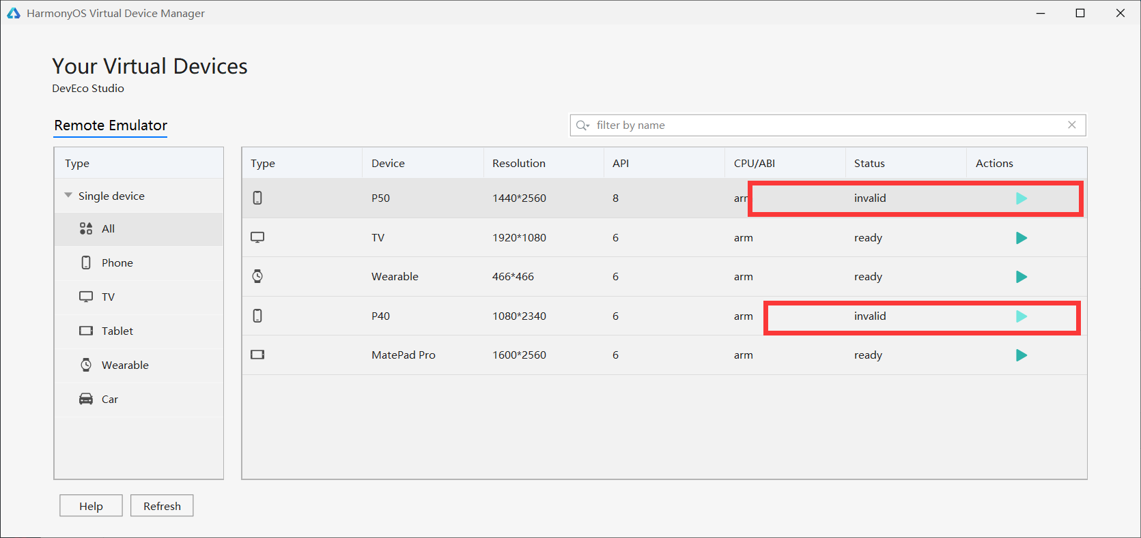Click the ready status of TV row

(868, 238)
